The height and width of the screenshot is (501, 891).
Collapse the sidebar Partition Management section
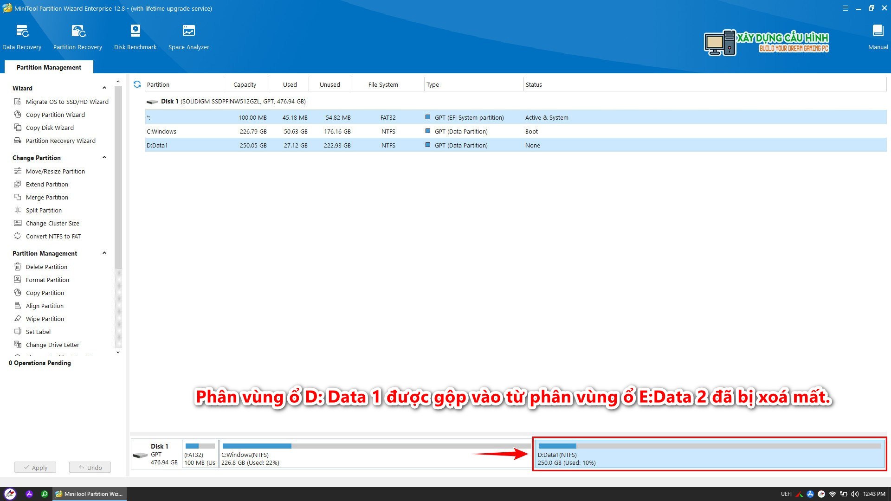point(104,253)
